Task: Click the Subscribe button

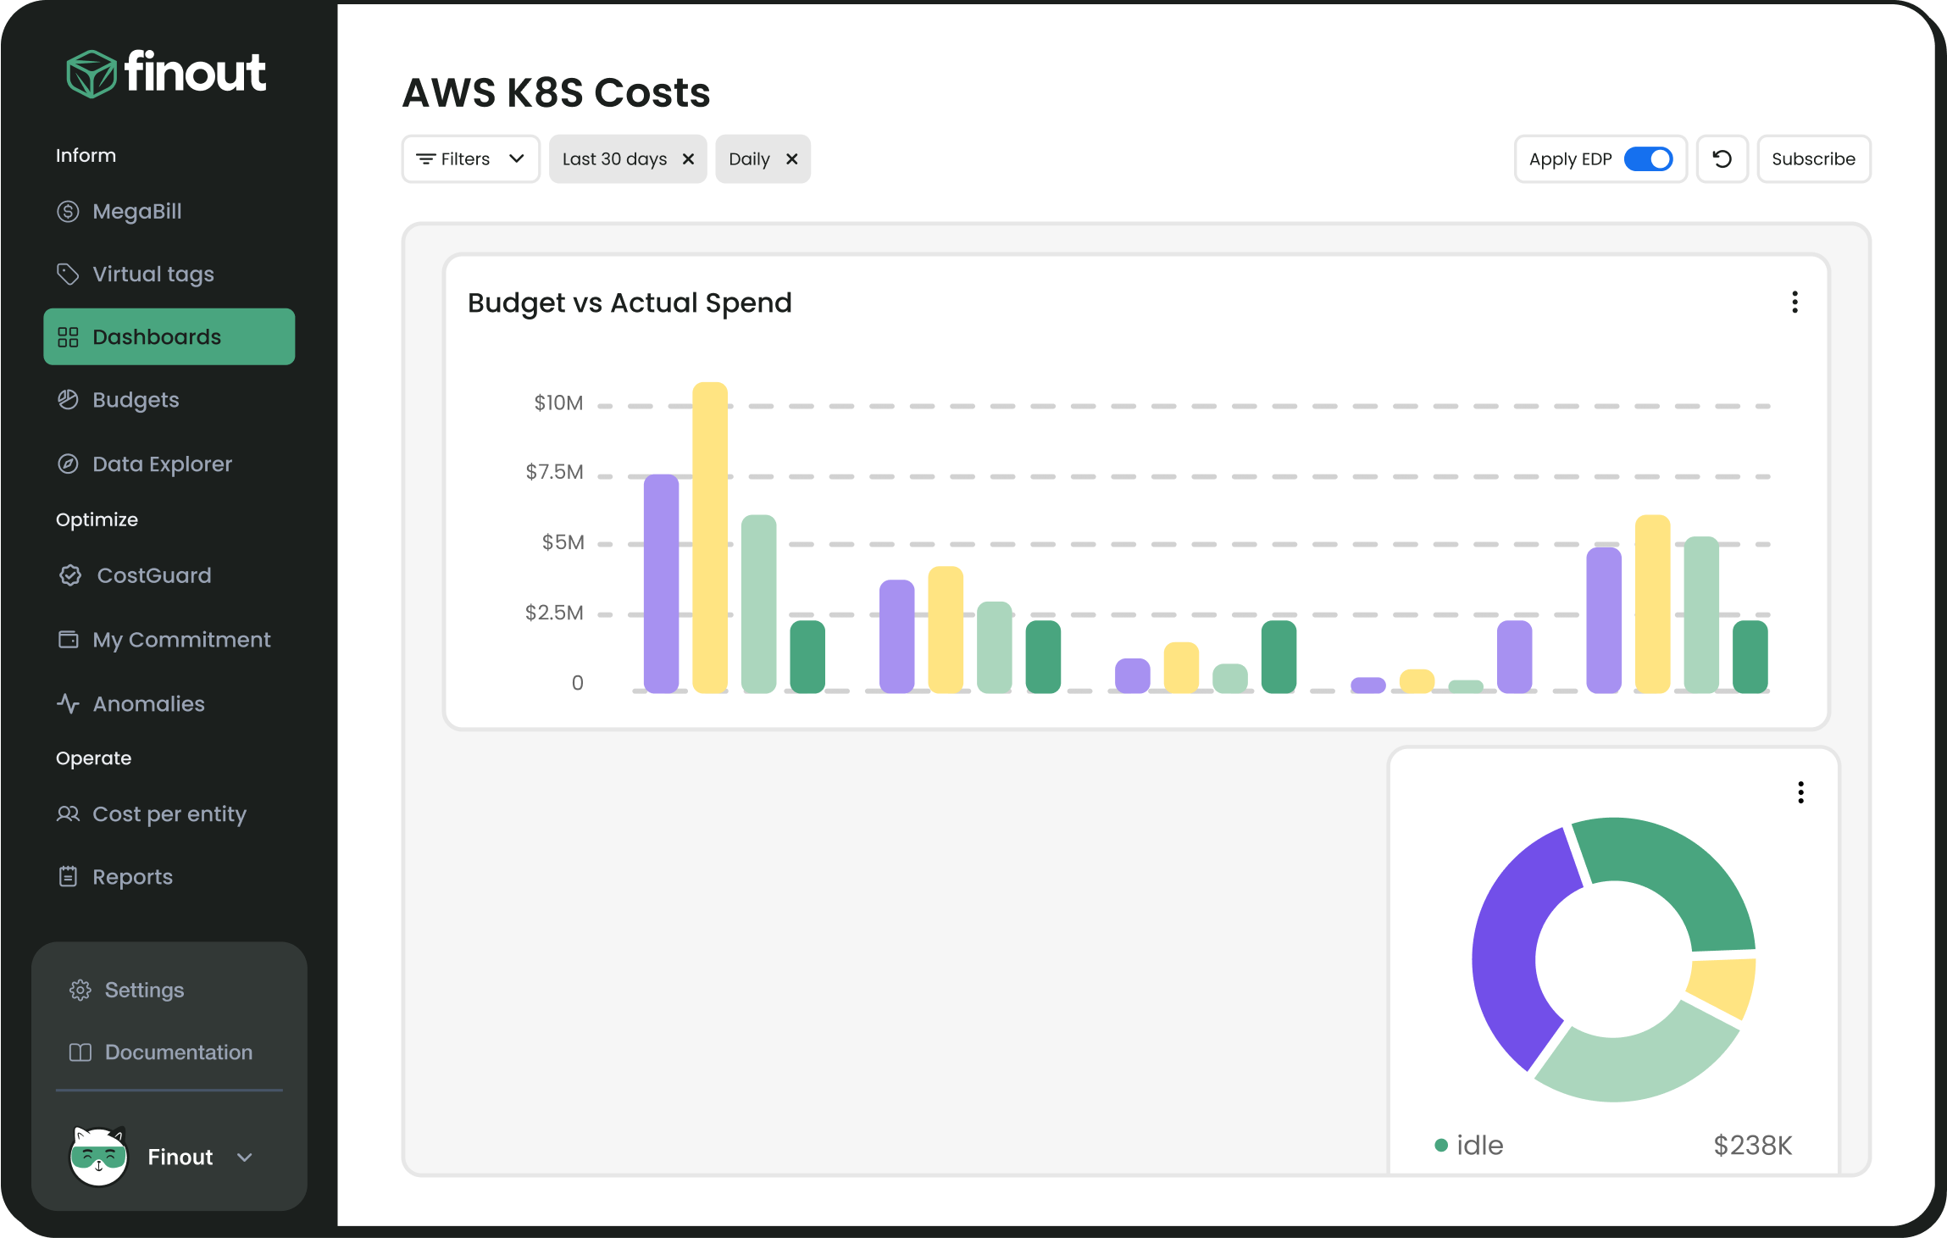Action: coord(1813,158)
